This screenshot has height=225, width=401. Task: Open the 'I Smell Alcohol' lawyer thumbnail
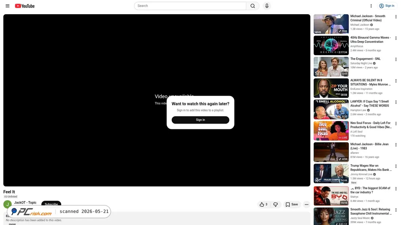pos(331,109)
